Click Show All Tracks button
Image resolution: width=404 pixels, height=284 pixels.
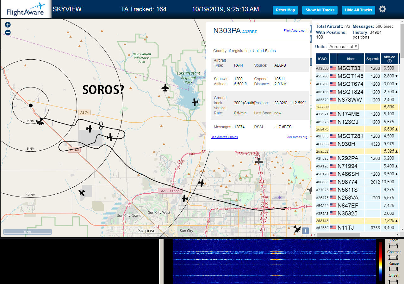(x=320, y=10)
